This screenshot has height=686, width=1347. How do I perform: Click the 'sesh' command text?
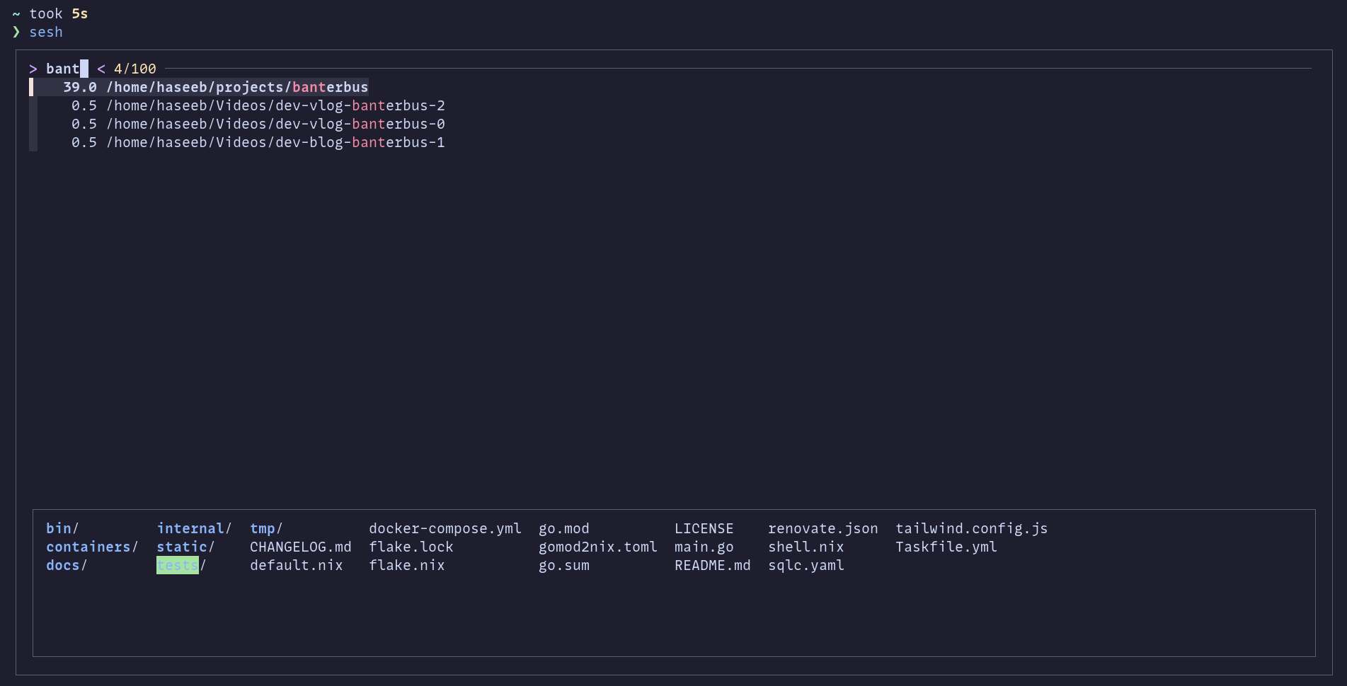pos(46,32)
